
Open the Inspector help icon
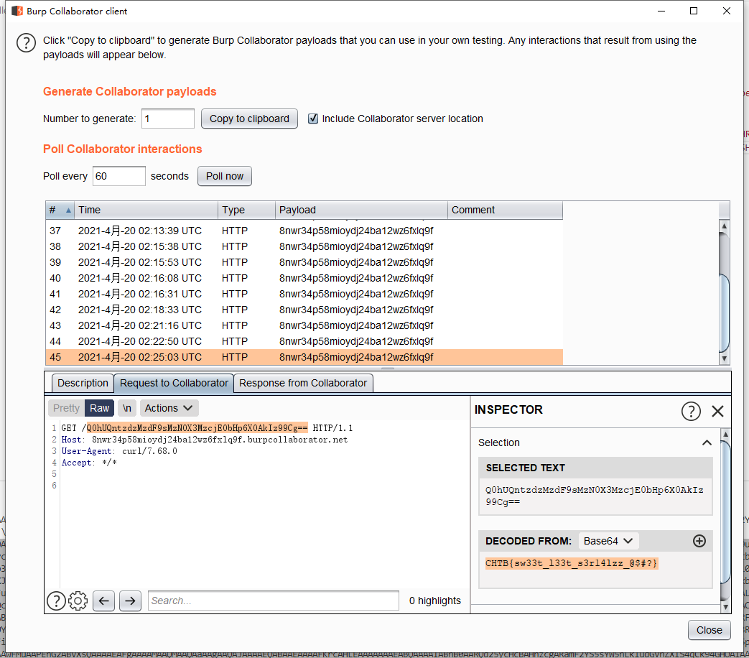691,411
